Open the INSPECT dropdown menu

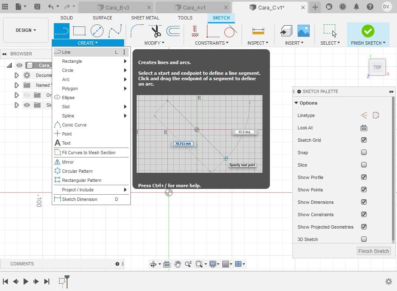(x=258, y=43)
